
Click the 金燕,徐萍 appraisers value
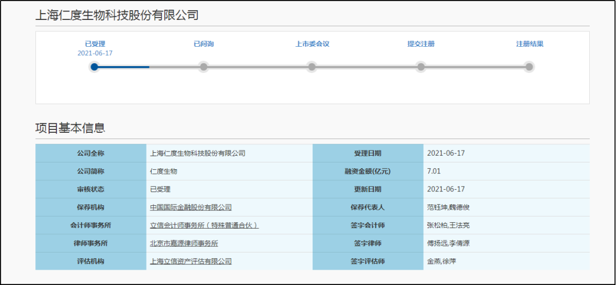point(441,261)
